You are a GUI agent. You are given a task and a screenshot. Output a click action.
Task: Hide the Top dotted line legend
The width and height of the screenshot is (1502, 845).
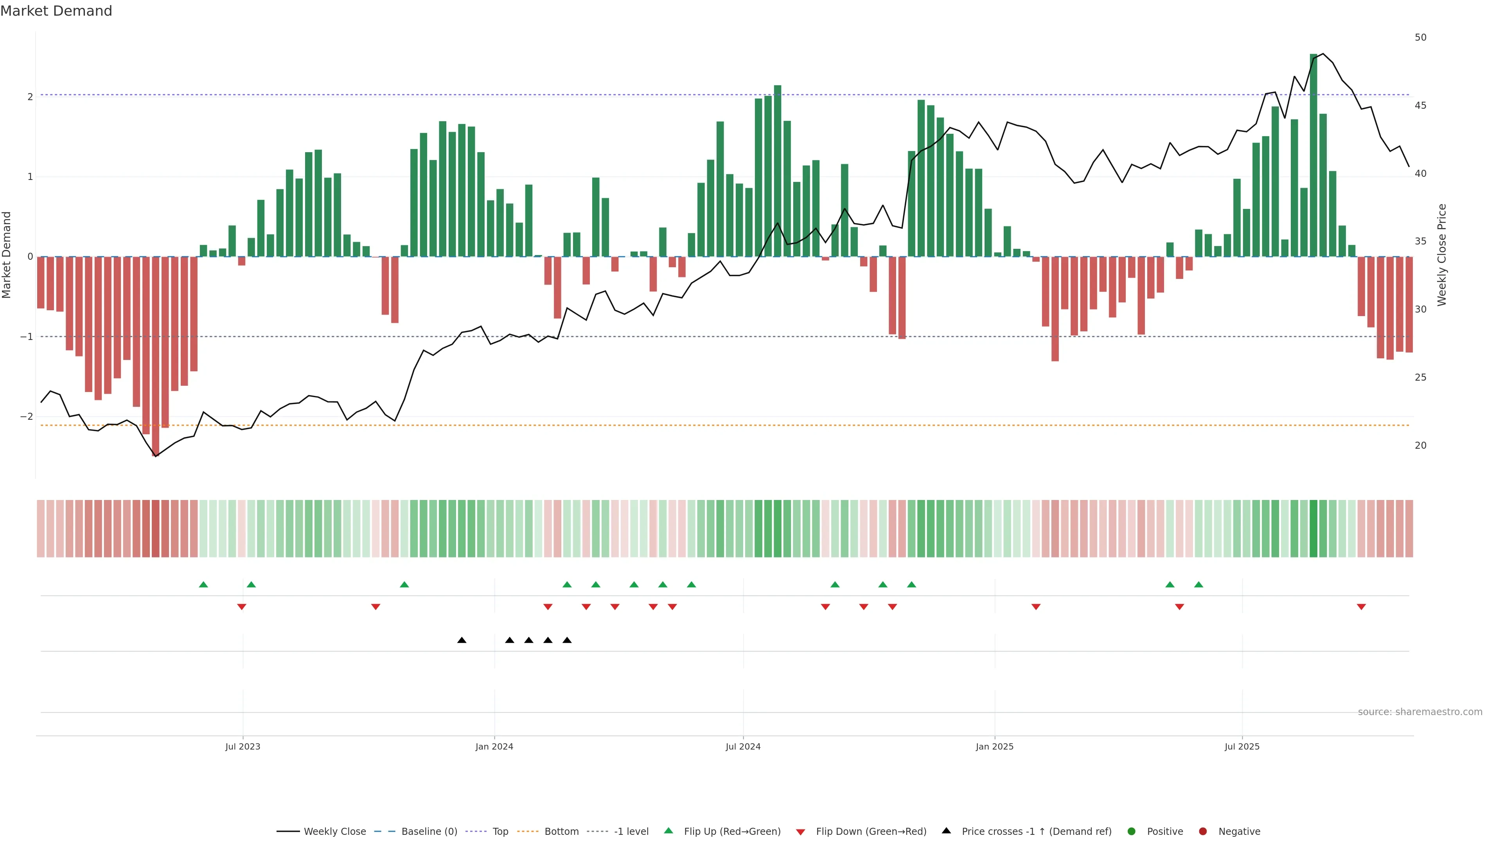500,832
